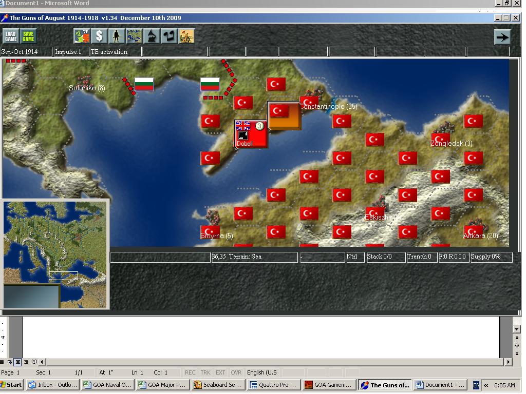526x394 pixels.
Task: Open the dollar sign economy screen
Action: click(99, 36)
